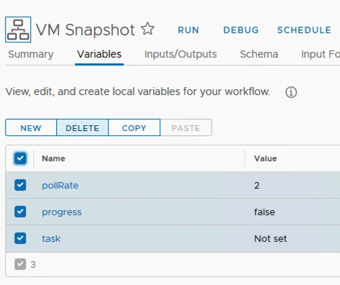Click the value 2 for pollRate

tap(257, 186)
